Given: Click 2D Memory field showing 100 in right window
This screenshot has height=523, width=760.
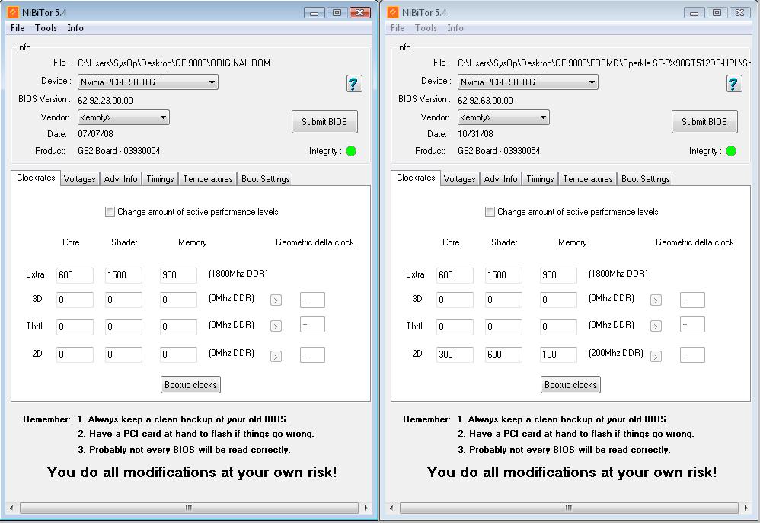Looking at the screenshot, I should (x=558, y=355).
